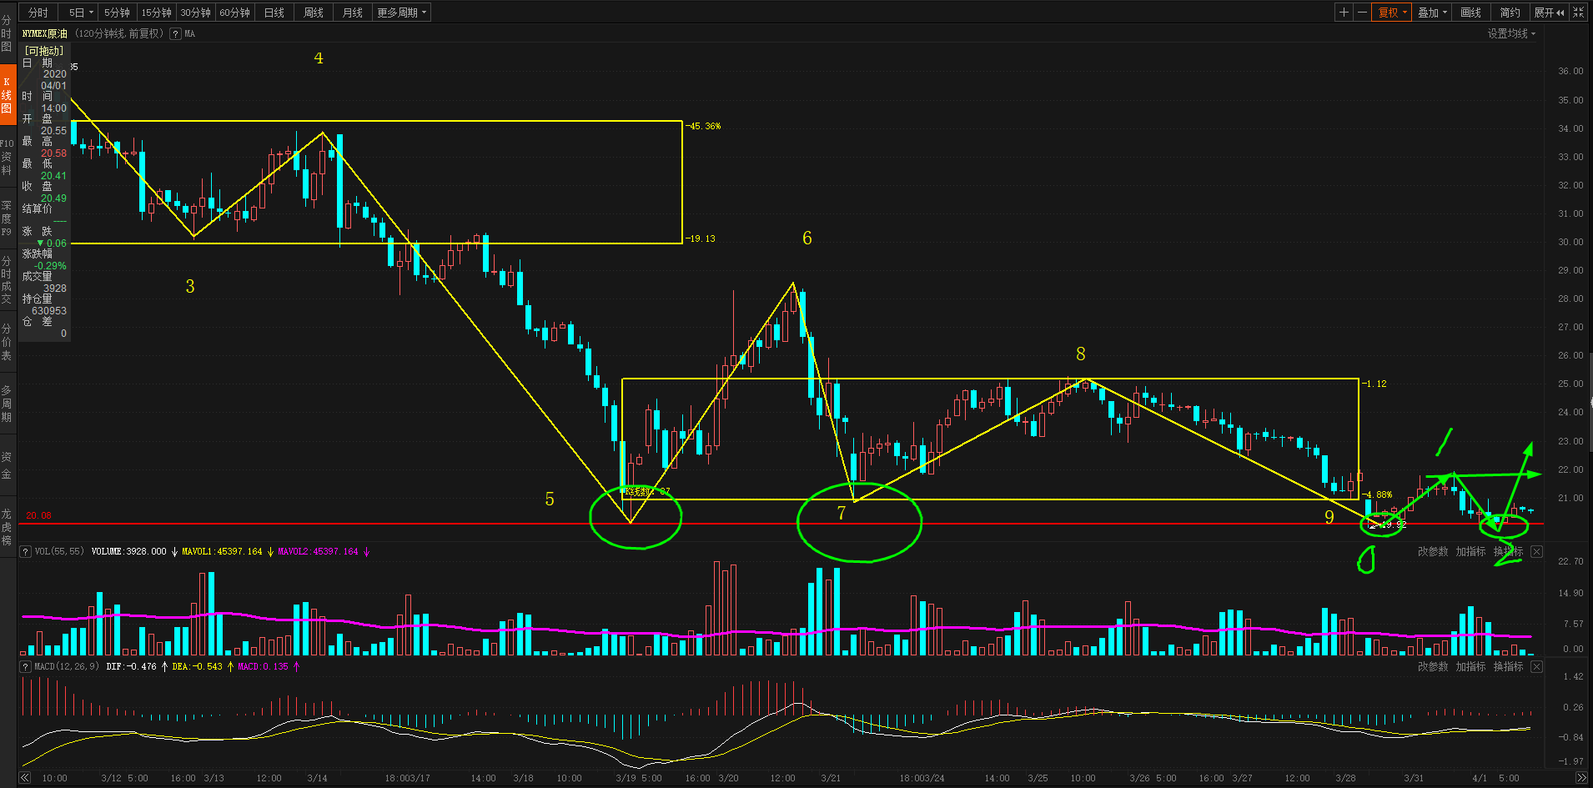Click the collapse fullscreen arrows icon
The height and width of the screenshot is (788, 1593).
point(1578,13)
